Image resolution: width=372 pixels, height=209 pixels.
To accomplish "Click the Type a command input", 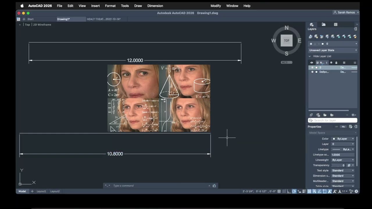I will [160, 186].
